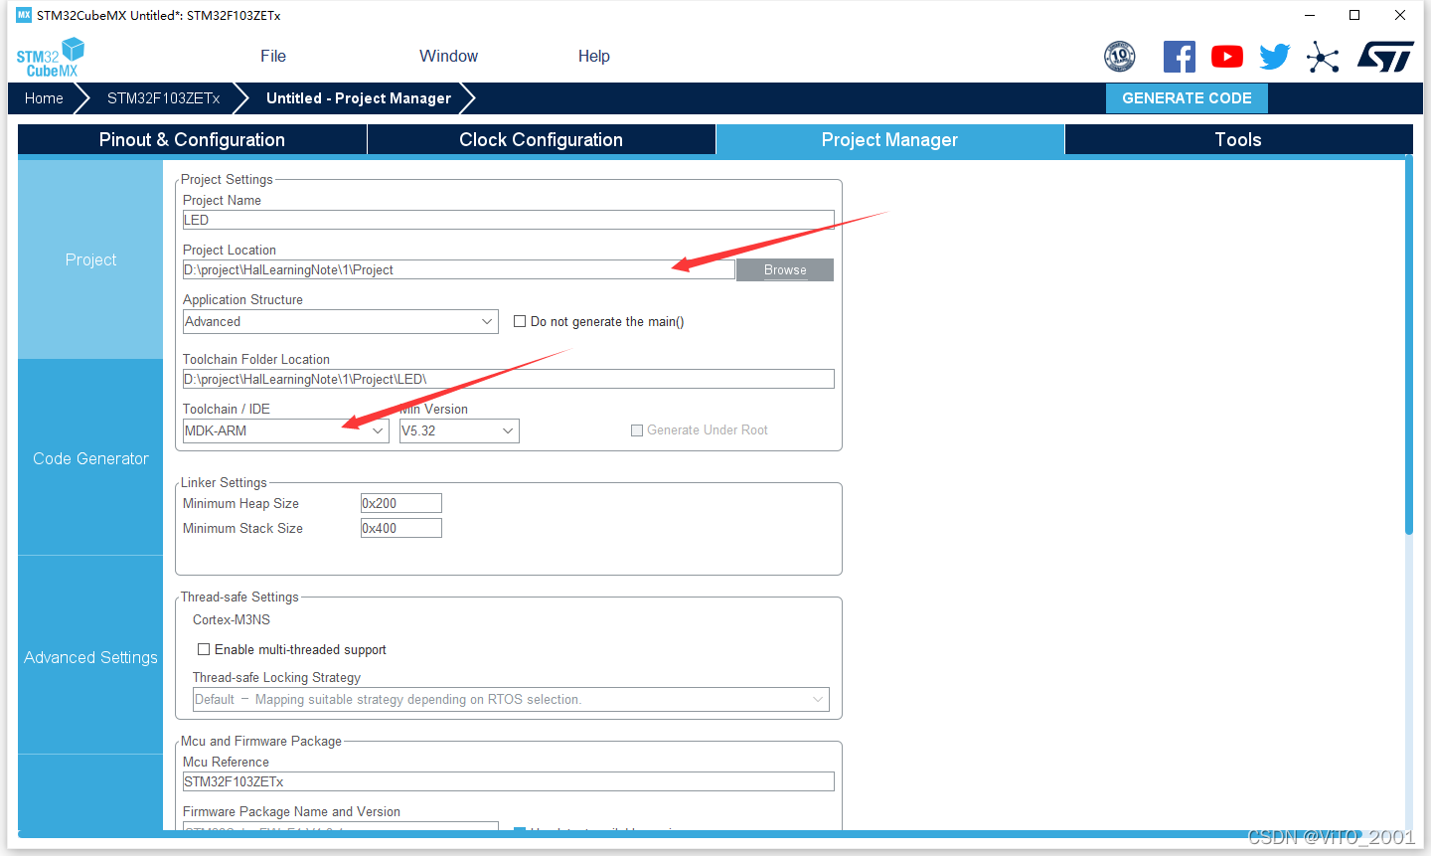The height and width of the screenshot is (856, 1431).
Task: Switch to Pinout & Configuration tab
Action: (192, 140)
